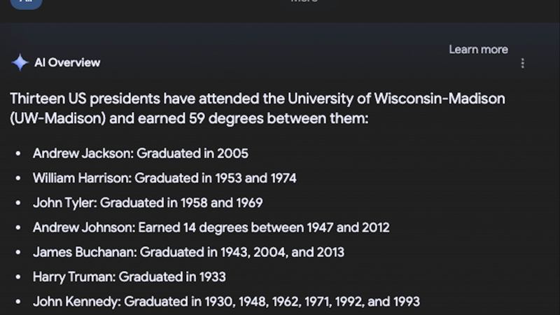Expand the More search filters dropdown

pos(304,2)
